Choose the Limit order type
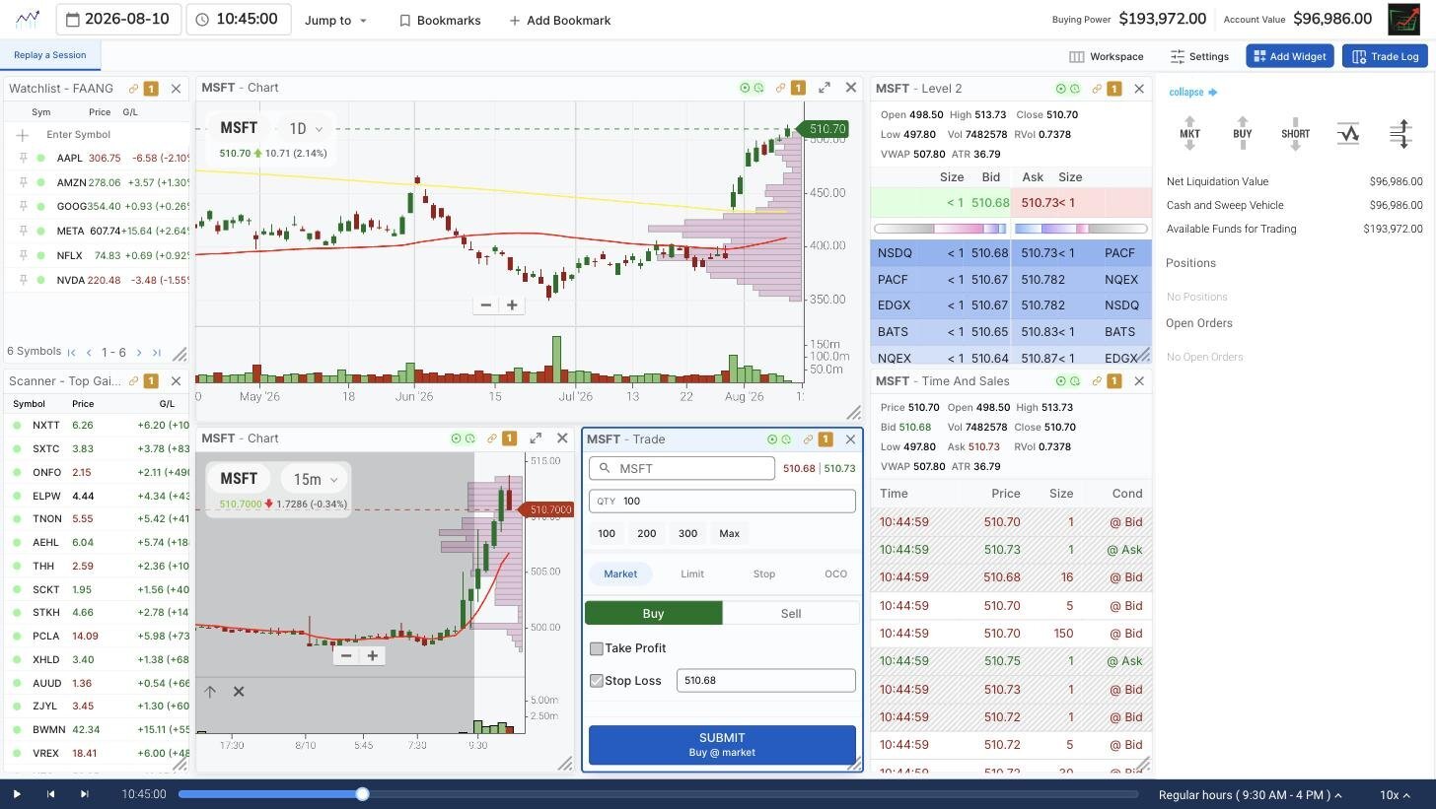This screenshot has width=1436, height=809. (692, 573)
